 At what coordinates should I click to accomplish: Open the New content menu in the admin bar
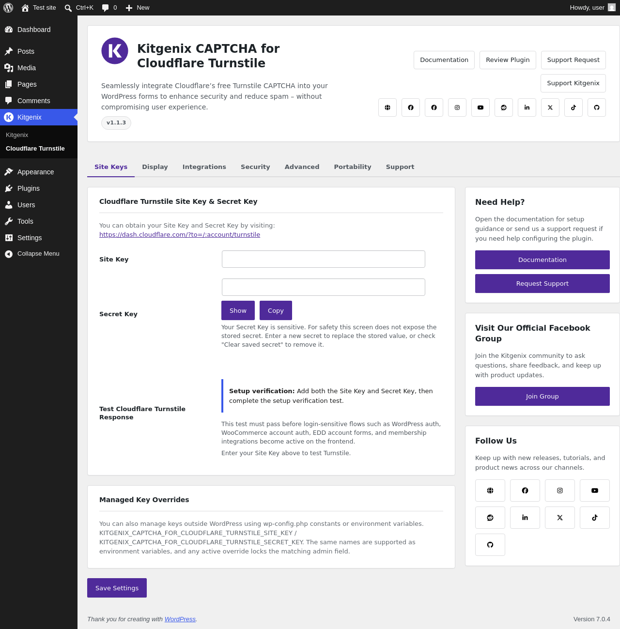click(138, 8)
